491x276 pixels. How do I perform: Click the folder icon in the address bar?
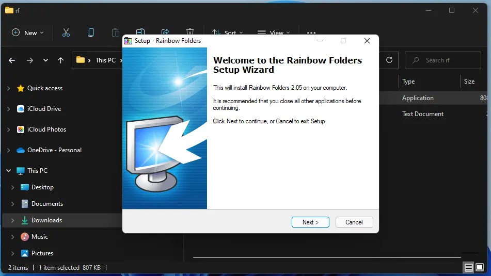click(x=81, y=60)
